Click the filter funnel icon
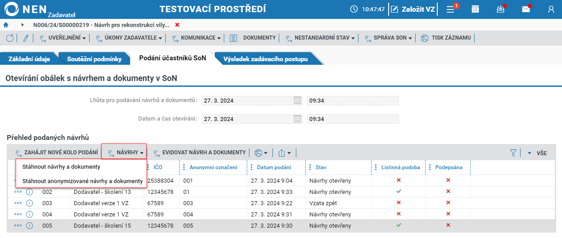This screenshot has height=238, width=562. point(513,153)
